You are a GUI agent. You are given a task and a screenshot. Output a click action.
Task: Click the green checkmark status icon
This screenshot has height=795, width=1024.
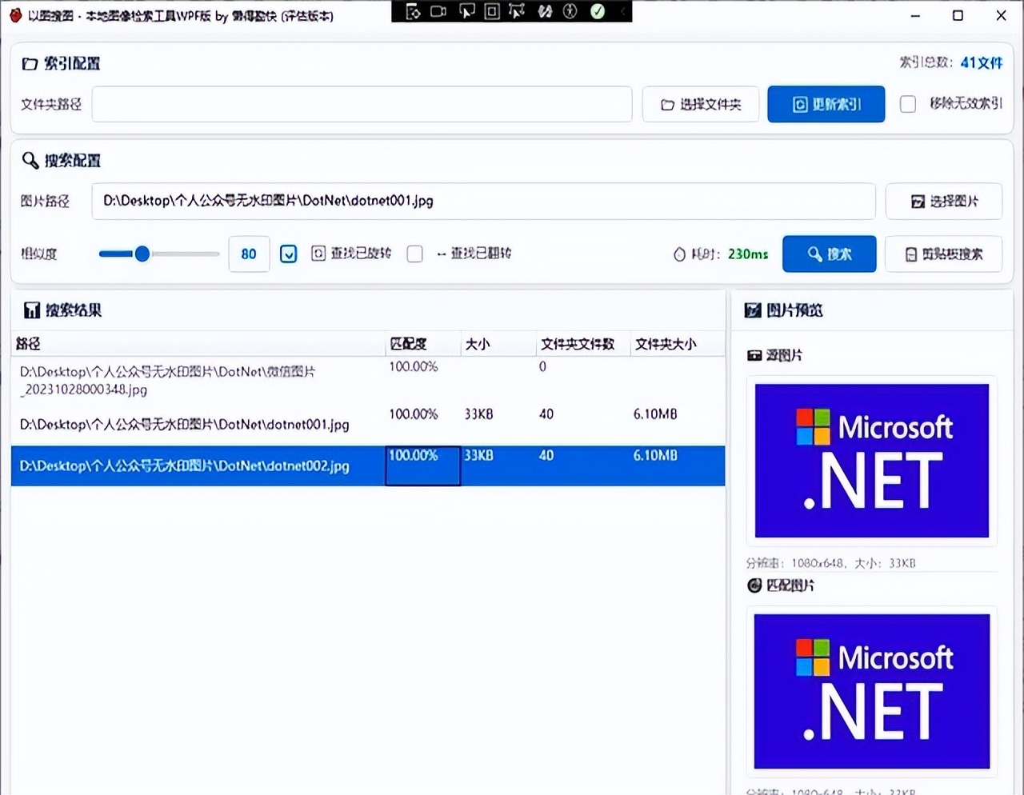pos(598,11)
